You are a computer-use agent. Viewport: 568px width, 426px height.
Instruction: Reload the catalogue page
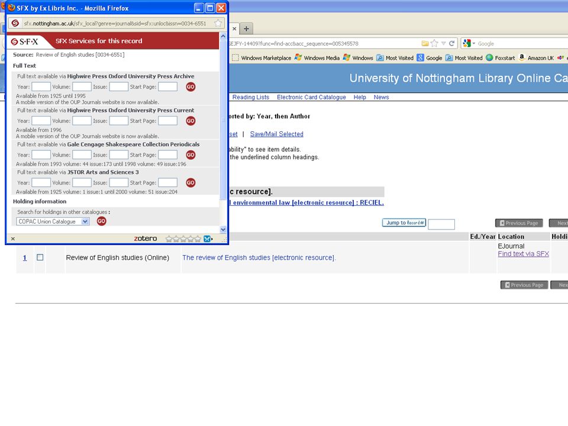point(451,43)
